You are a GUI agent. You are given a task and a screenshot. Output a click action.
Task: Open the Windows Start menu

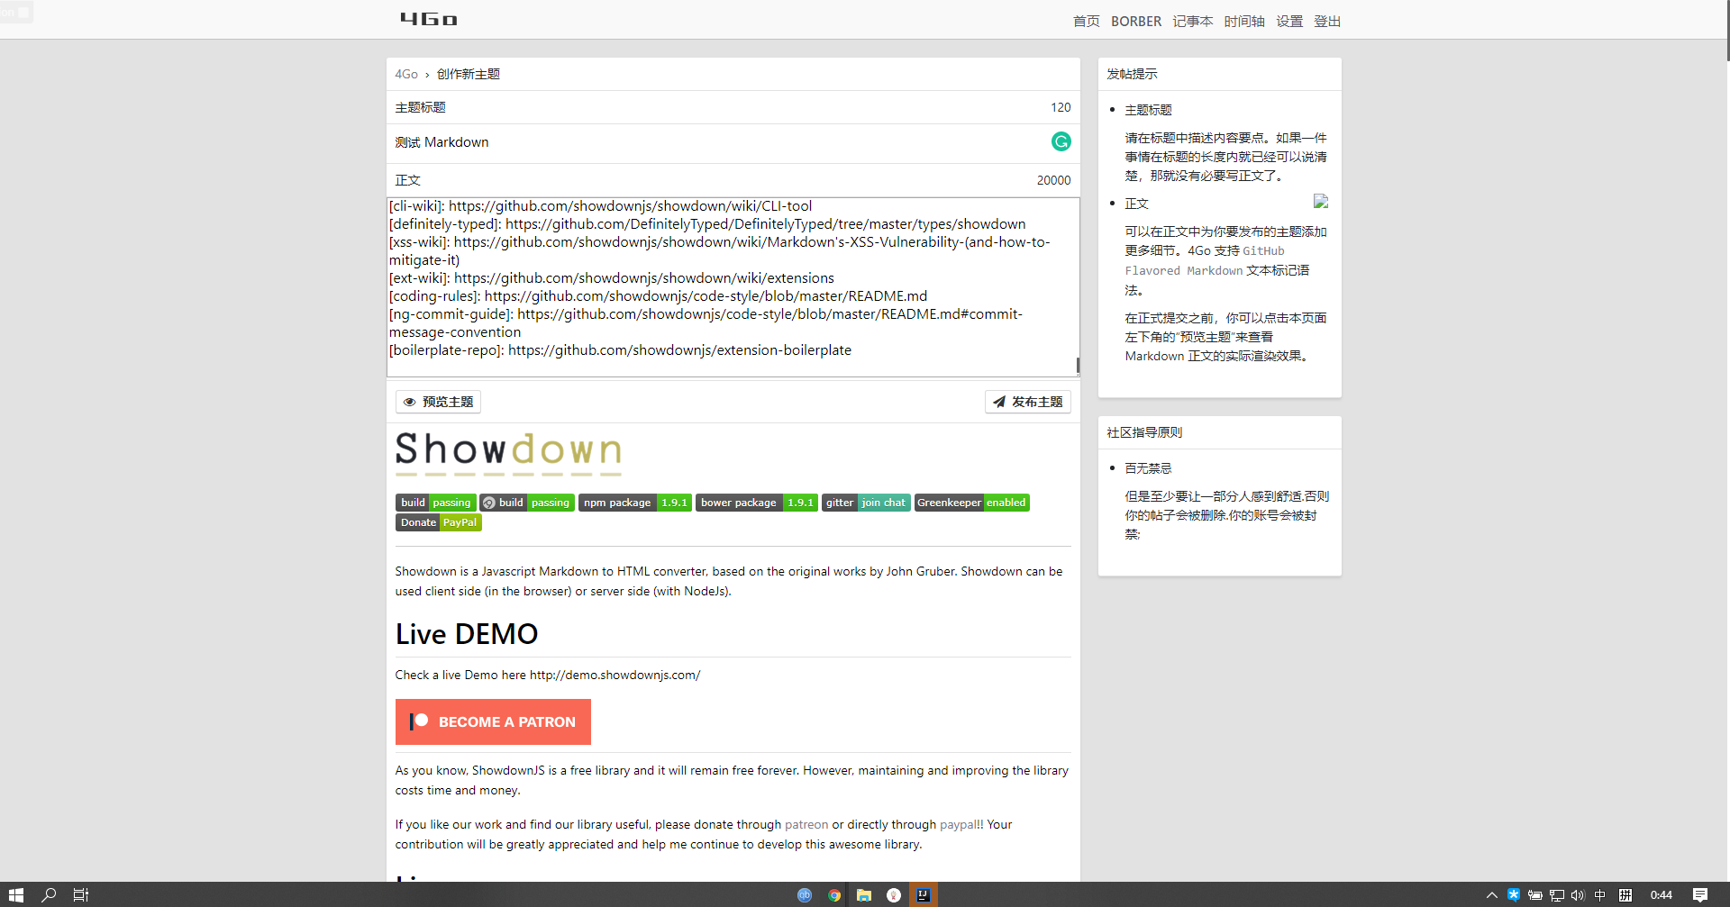coord(15,894)
